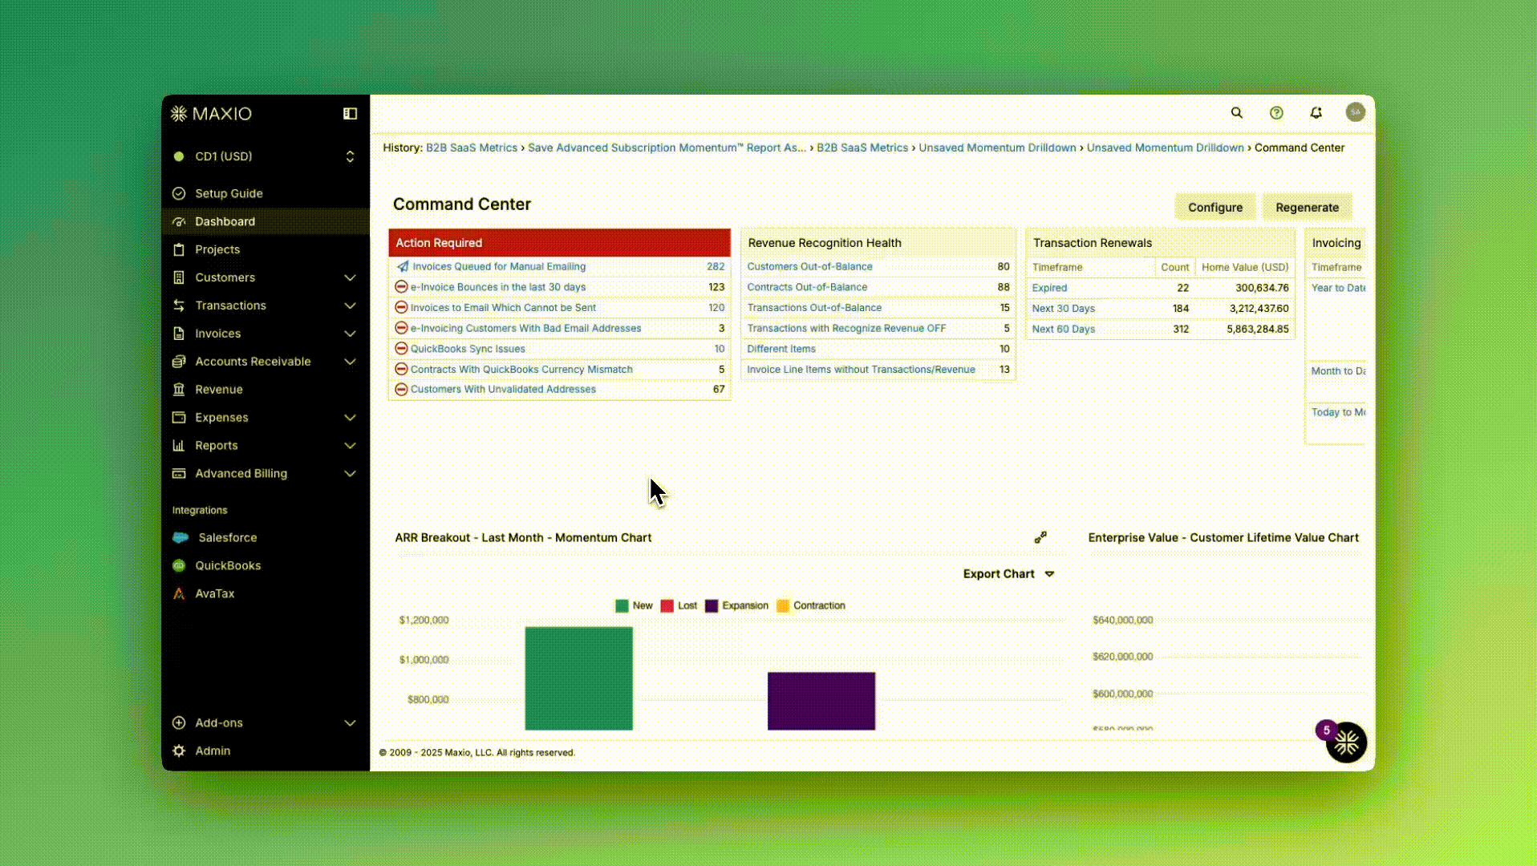Viewport: 1537px width, 866px height.
Task: Click the green New ARR bar
Action: [578, 678]
